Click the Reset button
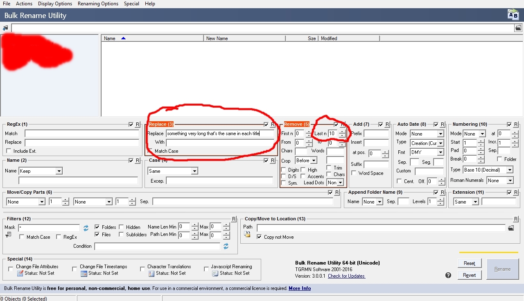The image size is (524, 301). click(x=470, y=263)
